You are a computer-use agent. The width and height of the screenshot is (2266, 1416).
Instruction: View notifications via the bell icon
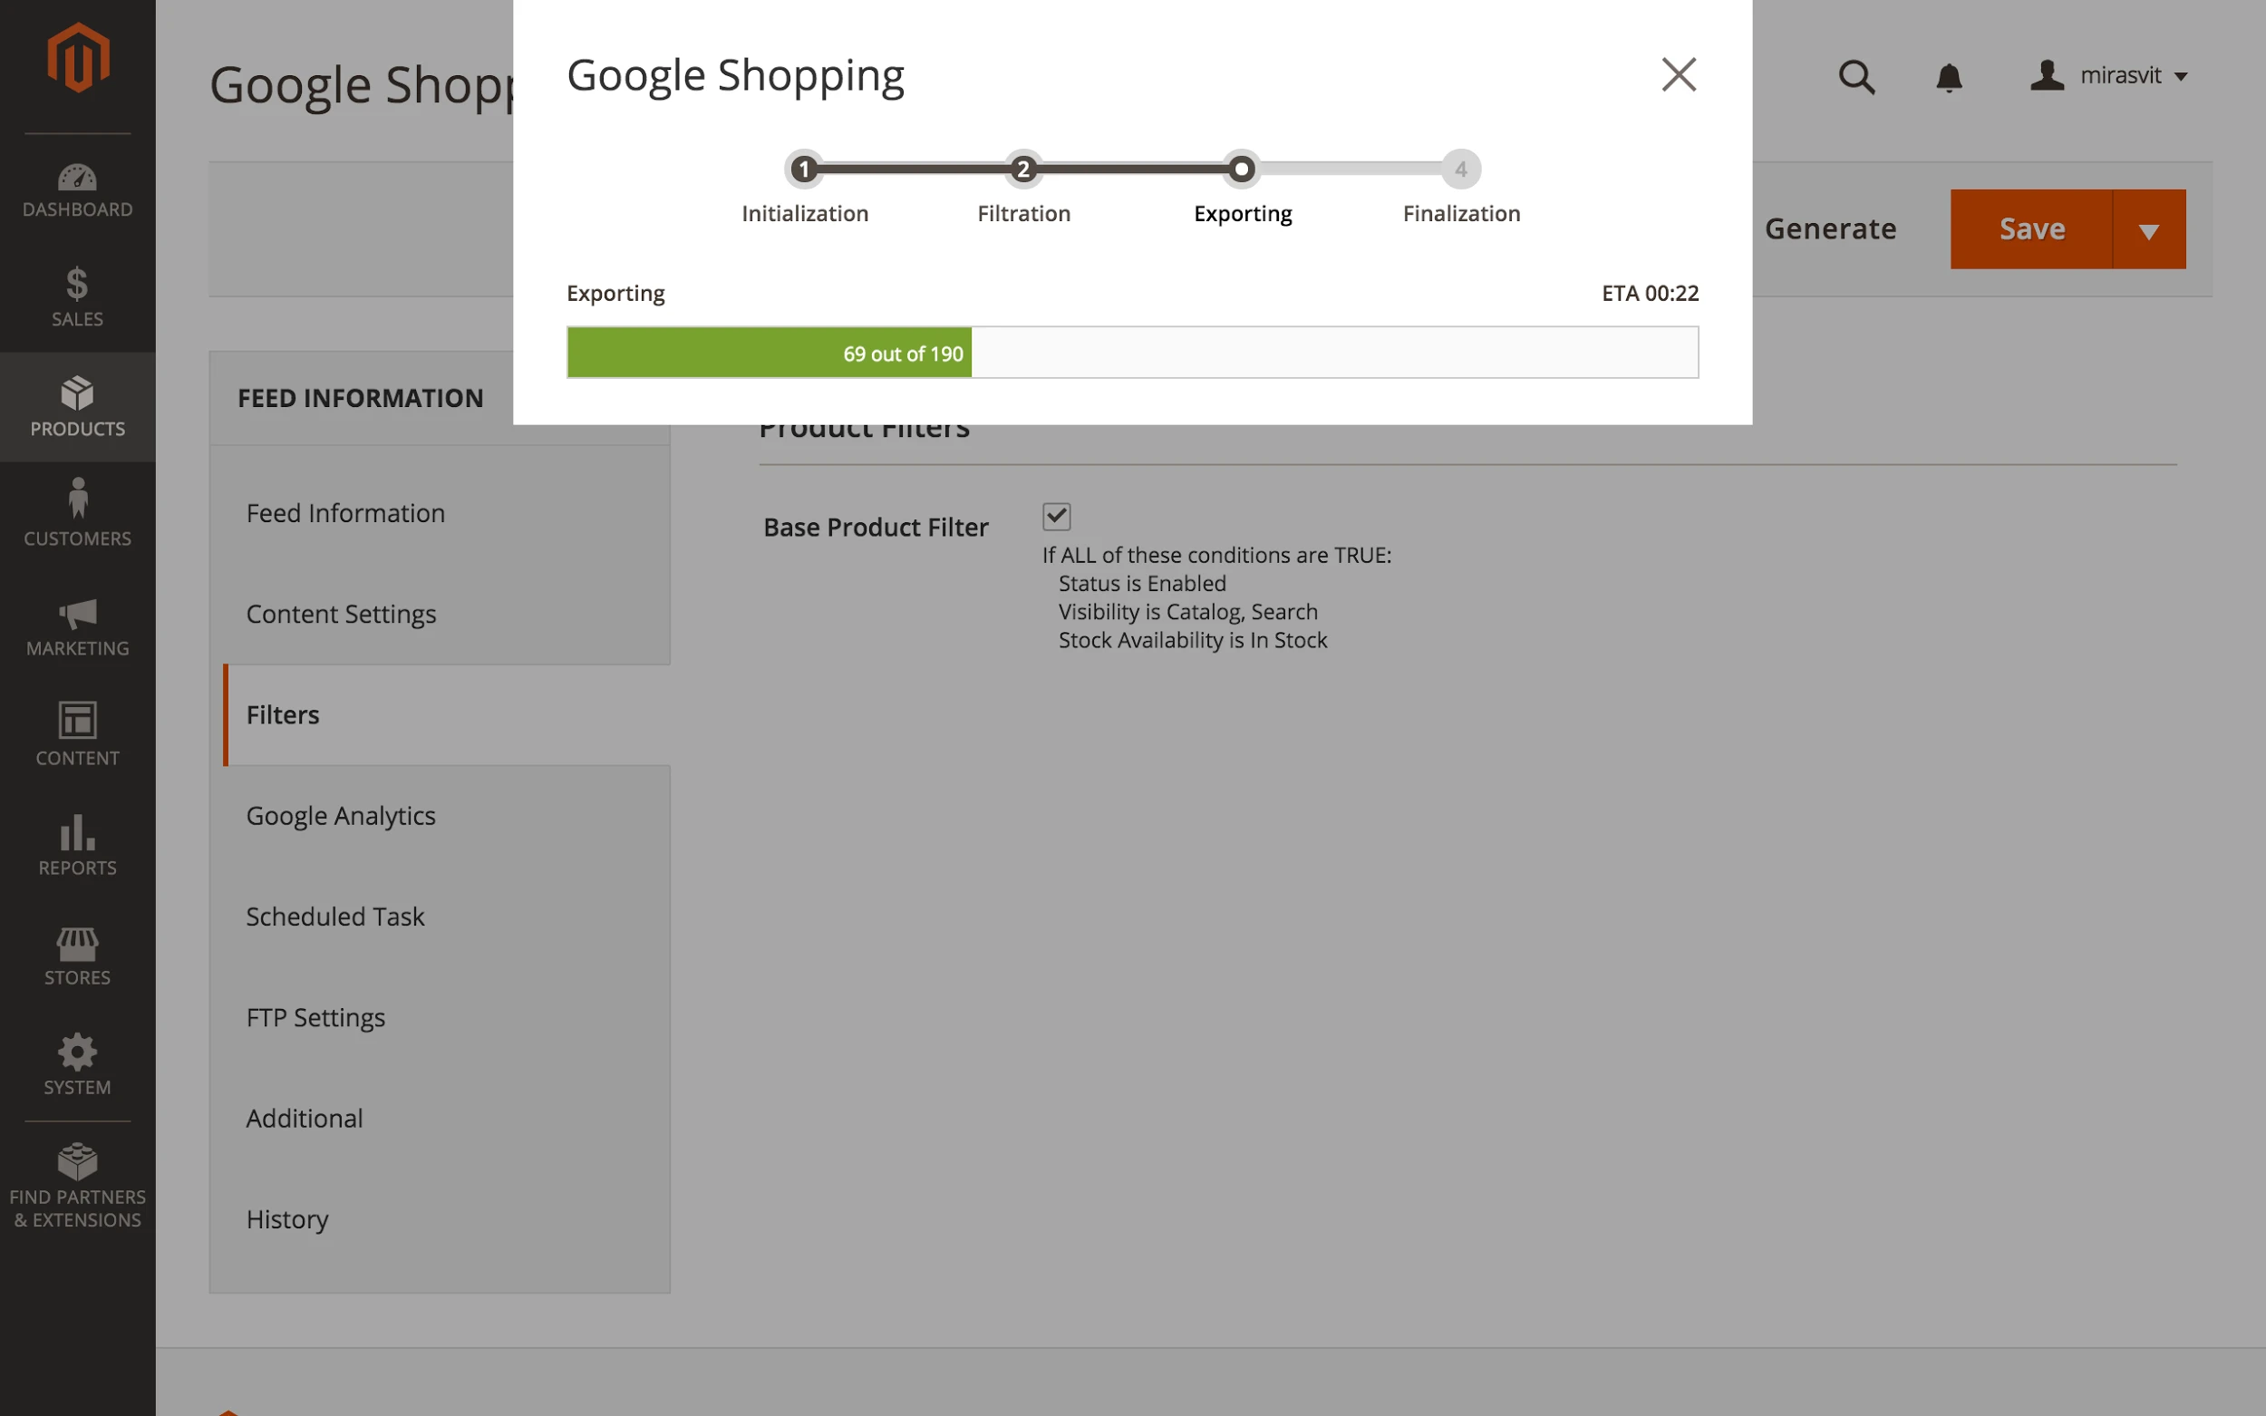[1950, 77]
